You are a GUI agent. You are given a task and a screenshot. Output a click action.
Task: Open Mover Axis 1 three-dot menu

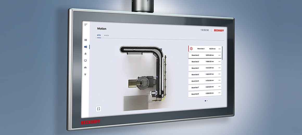[219, 49]
